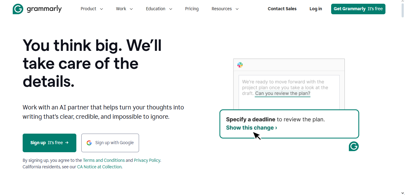The height and width of the screenshot is (195, 405).
Task: Click the Google icon on the sign-up button
Action: click(89, 143)
